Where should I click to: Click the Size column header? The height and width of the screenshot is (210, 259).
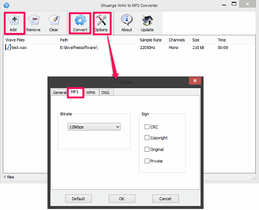point(203,40)
